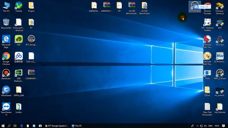Screen dimensions: 228x128
Task: Open Task View from the taskbar
Action: point(15,126)
